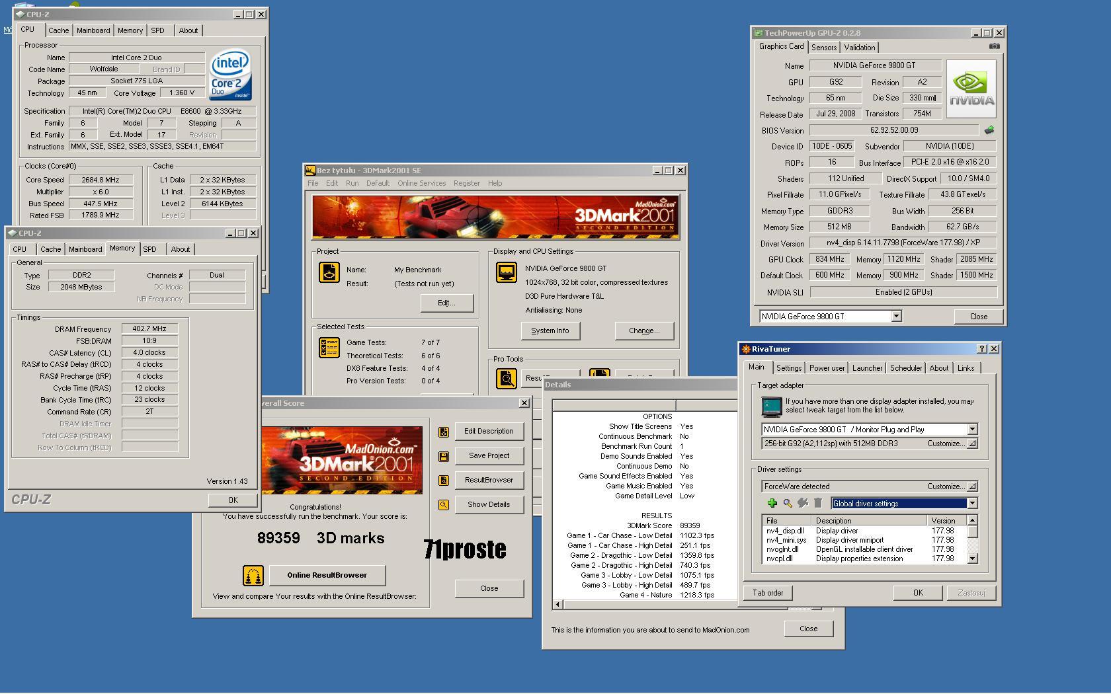
Task: Click the RivaTuner driver list scroll up arrow
Action: coord(972,521)
